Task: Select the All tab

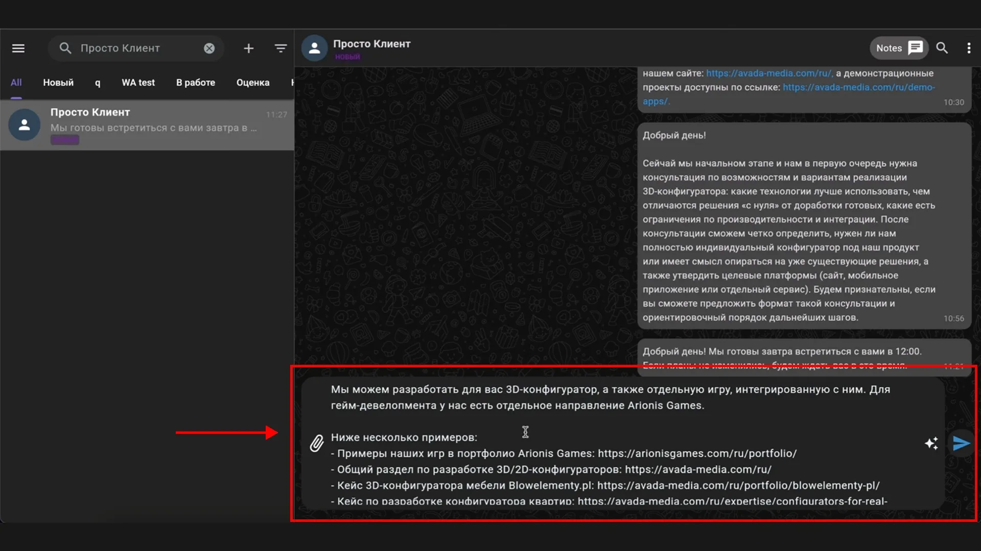Action: coord(16,82)
